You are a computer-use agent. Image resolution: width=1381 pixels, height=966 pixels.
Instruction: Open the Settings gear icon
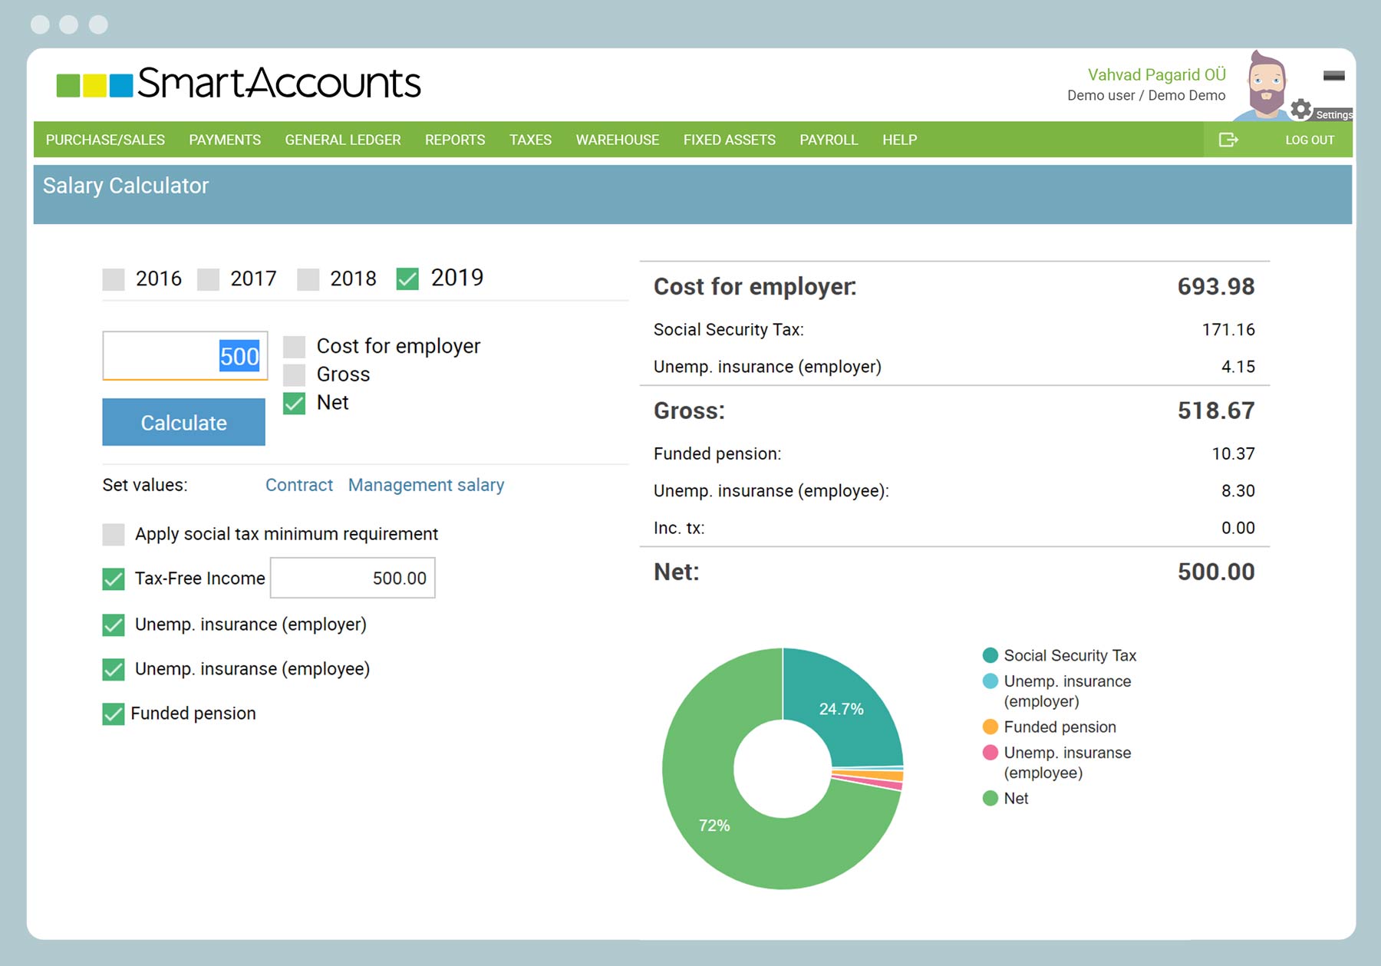pyautogui.click(x=1300, y=109)
